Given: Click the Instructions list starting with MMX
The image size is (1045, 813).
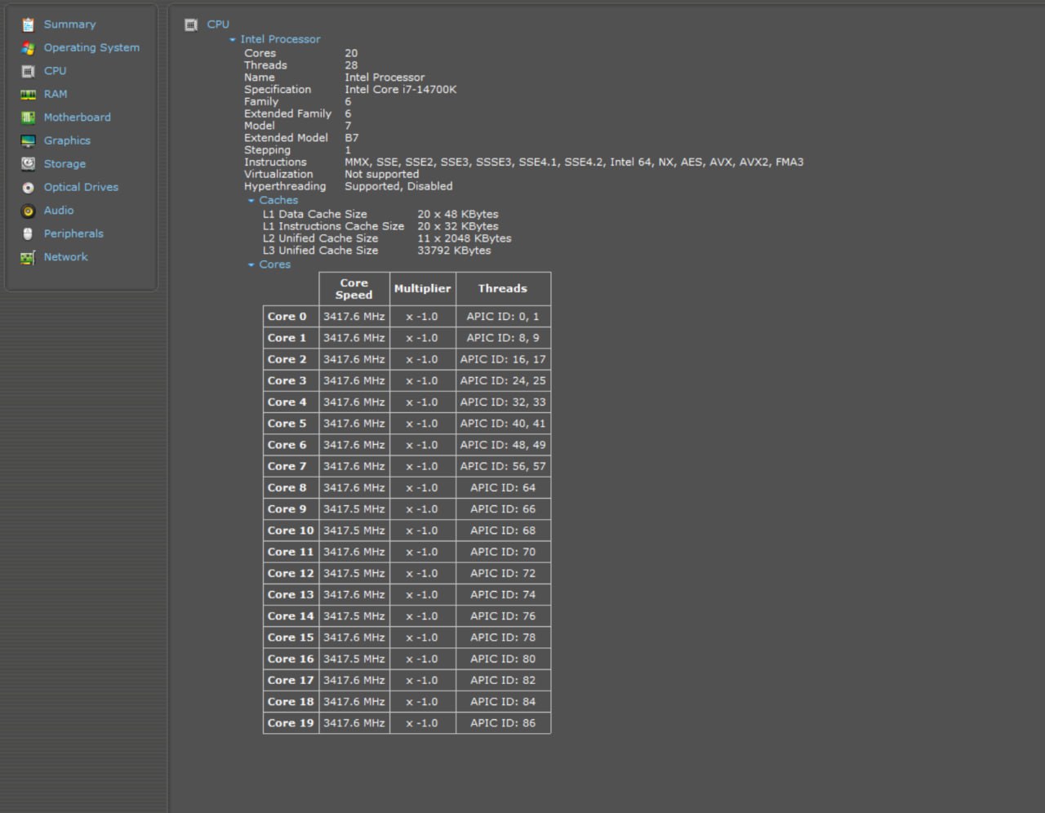Looking at the screenshot, I should tap(574, 162).
